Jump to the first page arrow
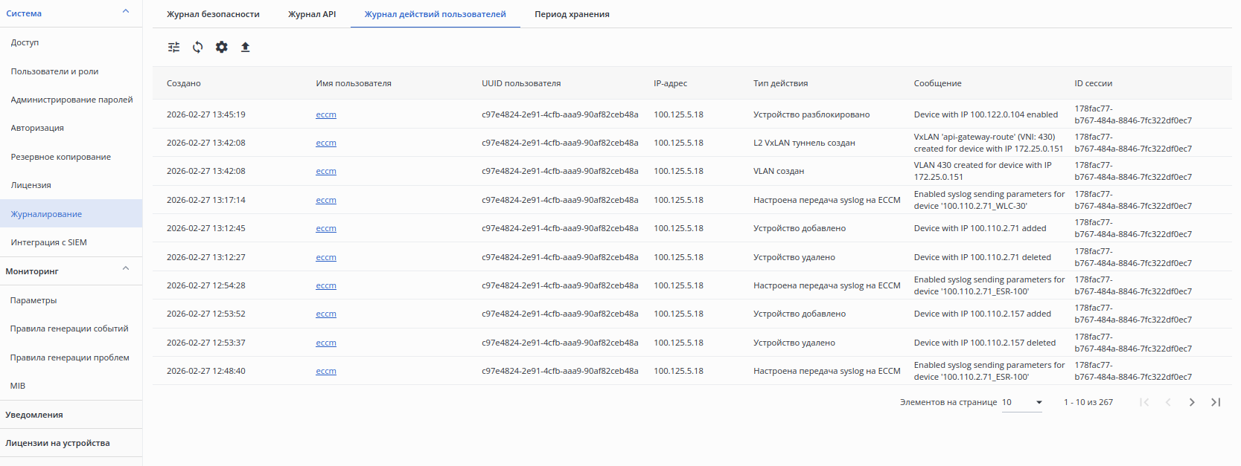 point(1144,402)
